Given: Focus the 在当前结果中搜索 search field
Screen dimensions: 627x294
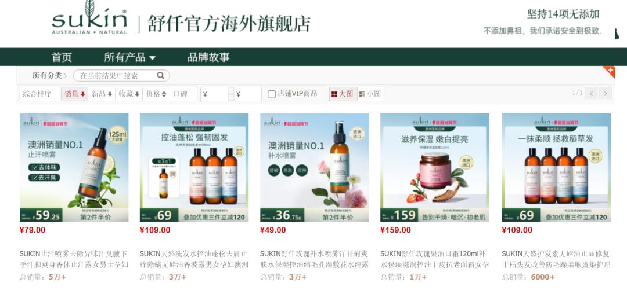Looking at the screenshot, I should tap(117, 75).
